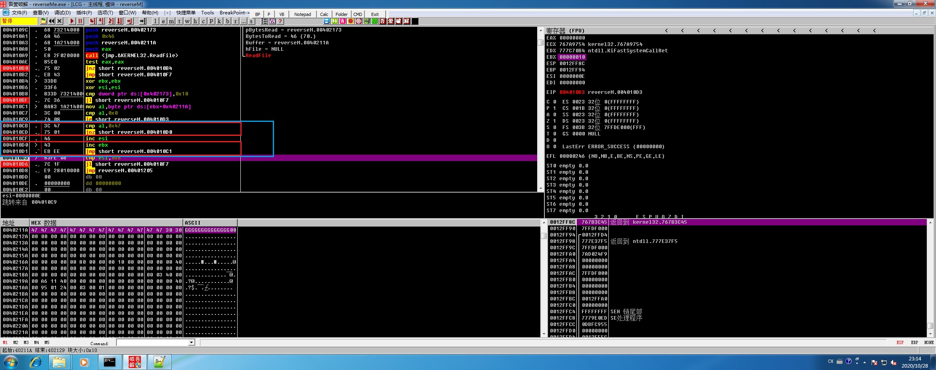936x370 pixels.
Task: Click the red question mark help icon
Action: (x=280, y=21)
